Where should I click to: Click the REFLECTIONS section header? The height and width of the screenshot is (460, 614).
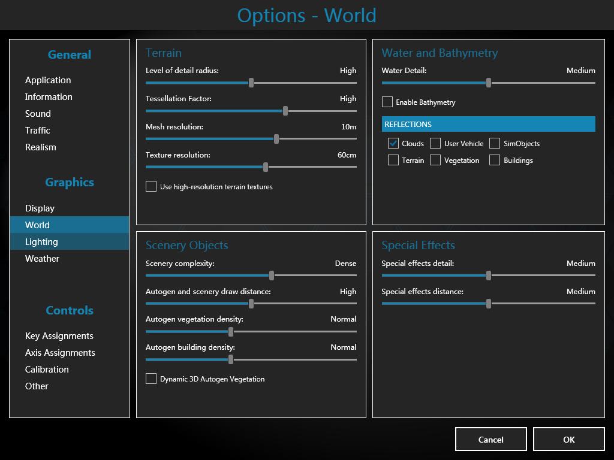pyautogui.click(x=488, y=124)
